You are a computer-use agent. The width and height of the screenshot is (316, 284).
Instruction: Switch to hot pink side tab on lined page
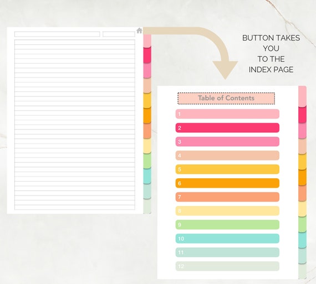pyautogui.click(x=147, y=55)
